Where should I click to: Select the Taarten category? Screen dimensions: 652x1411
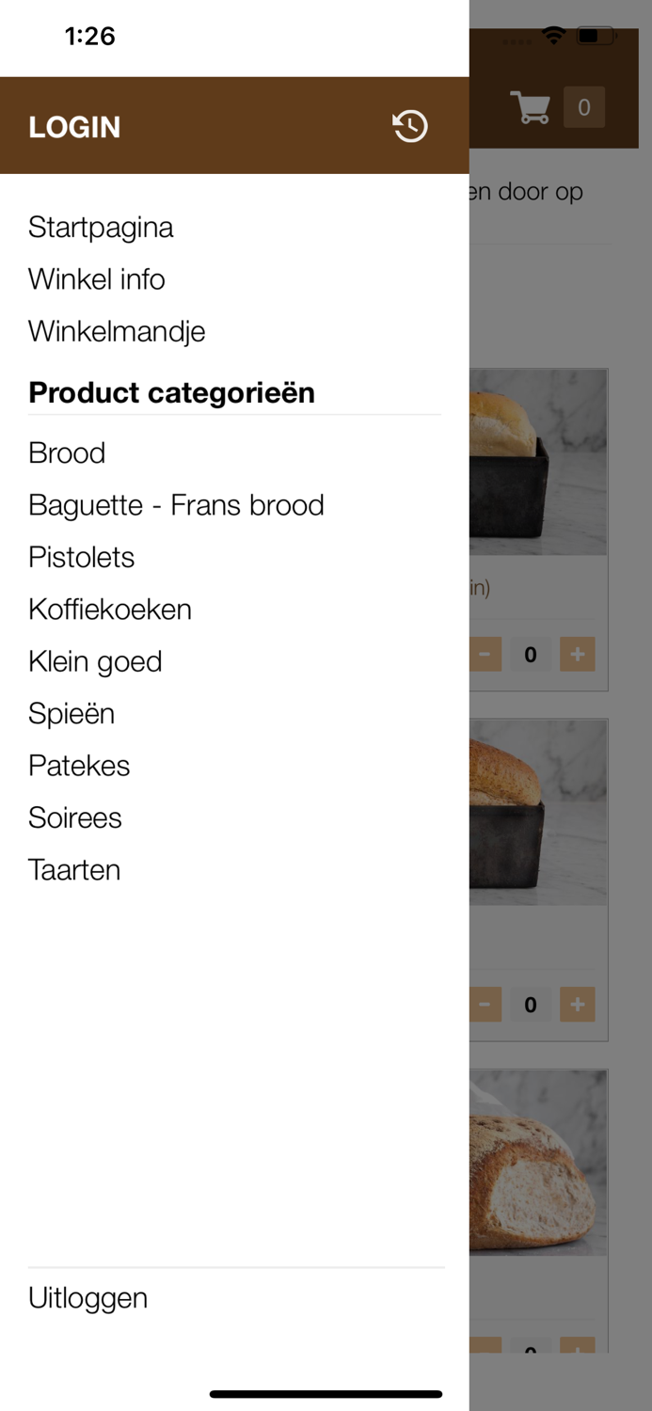(x=73, y=870)
